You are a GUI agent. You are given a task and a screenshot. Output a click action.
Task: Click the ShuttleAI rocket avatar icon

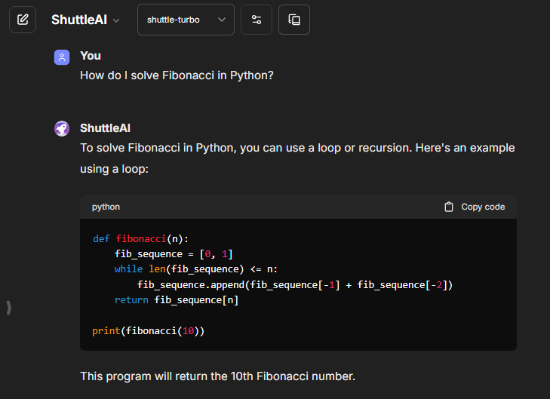click(62, 129)
